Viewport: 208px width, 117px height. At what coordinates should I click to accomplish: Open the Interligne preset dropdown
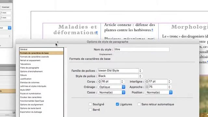tap(169, 82)
